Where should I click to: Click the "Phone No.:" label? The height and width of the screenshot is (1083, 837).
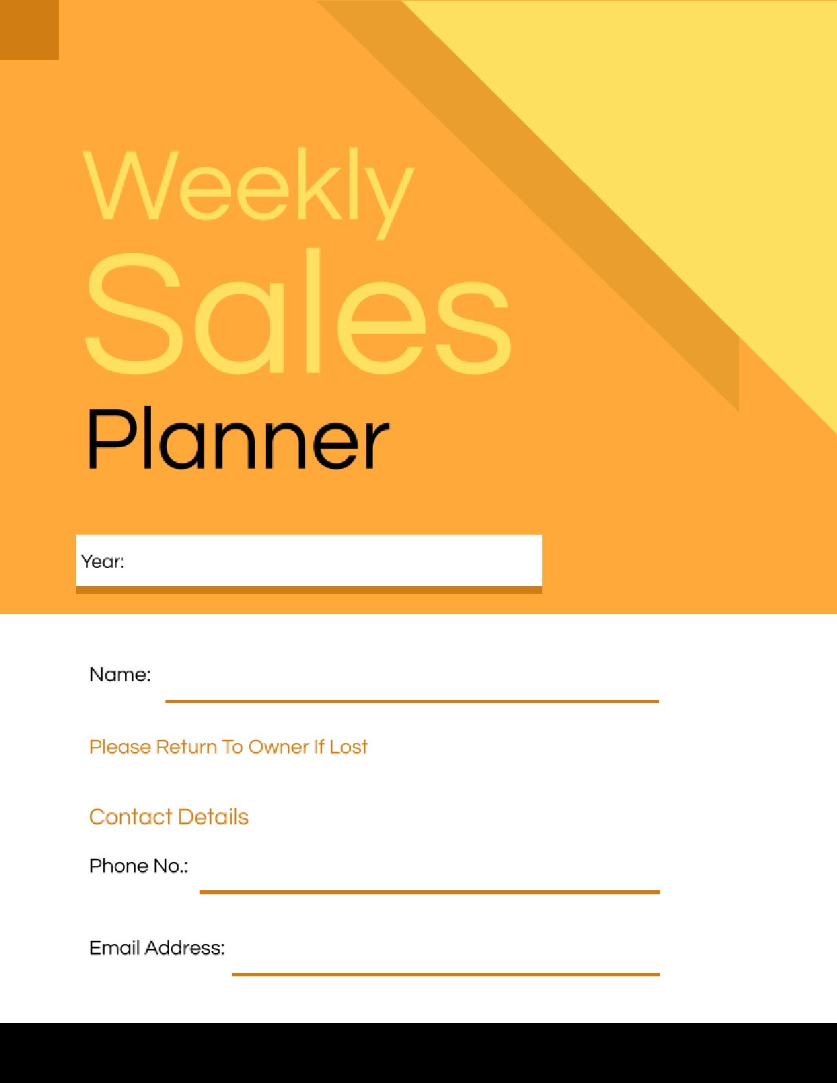click(x=139, y=866)
